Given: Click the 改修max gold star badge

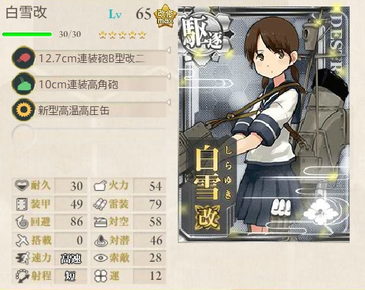Looking at the screenshot, I should (x=165, y=16).
